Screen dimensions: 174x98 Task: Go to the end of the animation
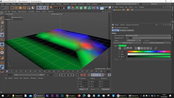pyautogui.click(x=77, y=75)
